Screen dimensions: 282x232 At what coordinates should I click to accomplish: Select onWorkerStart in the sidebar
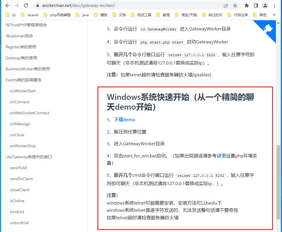[x=23, y=91]
